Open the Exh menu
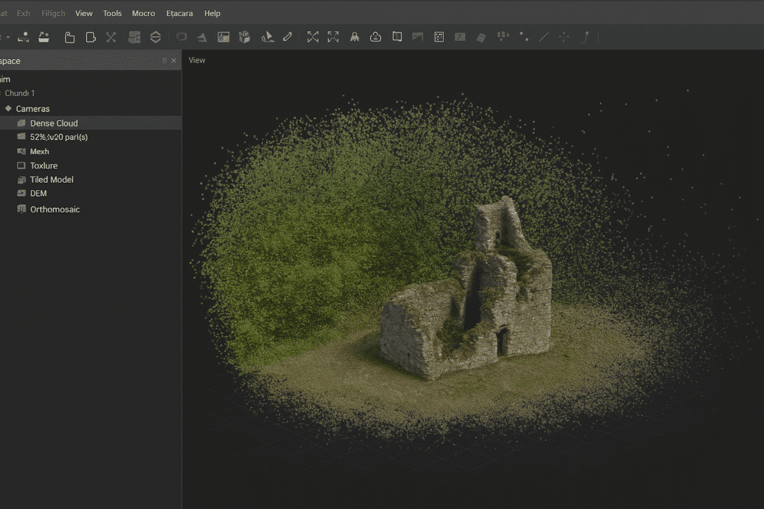 click(24, 13)
